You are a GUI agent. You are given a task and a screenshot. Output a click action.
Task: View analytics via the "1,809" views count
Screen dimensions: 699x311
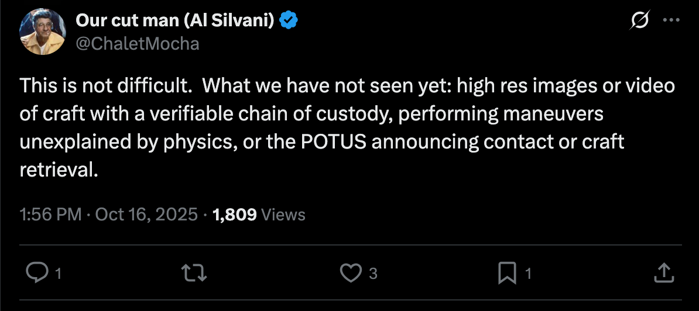click(x=235, y=215)
